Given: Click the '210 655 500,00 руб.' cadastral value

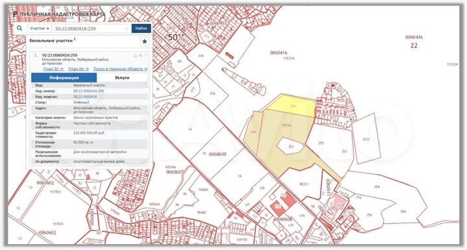Looking at the screenshot, I should coord(89,133).
